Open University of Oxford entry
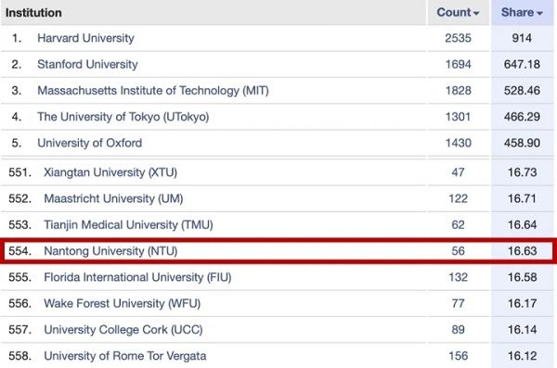 pos(89,143)
